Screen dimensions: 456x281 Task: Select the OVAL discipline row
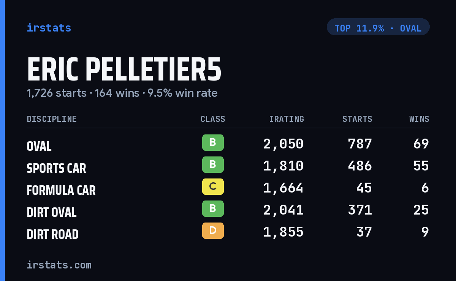pyautogui.click(x=228, y=144)
